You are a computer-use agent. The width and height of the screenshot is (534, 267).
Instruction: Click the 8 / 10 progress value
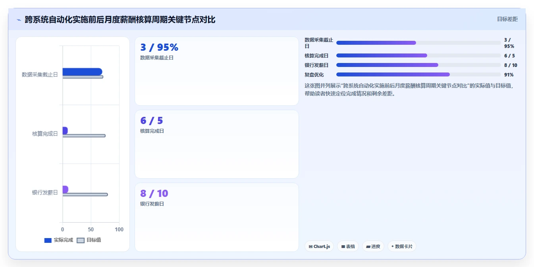point(511,65)
